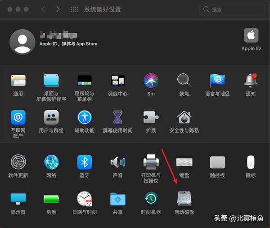This screenshot has width=270, height=228.
Task: Open 桌面与屏幕保护程序 preferences
Action: point(51,80)
